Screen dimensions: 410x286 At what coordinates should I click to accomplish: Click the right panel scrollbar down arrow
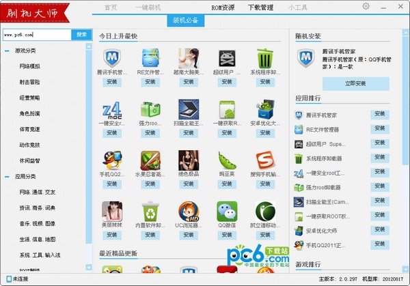click(405, 269)
